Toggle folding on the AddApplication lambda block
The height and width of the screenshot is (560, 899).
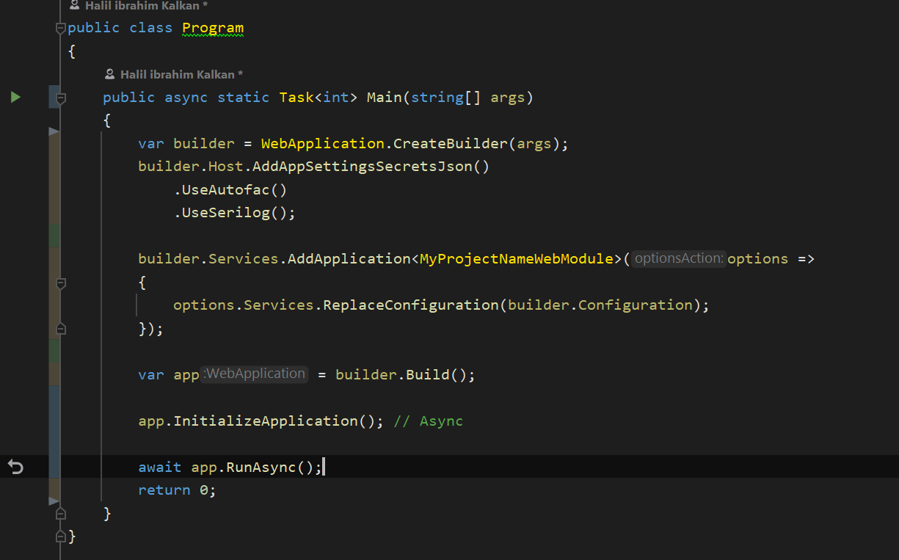pyautogui.click(x=60, y=283)
